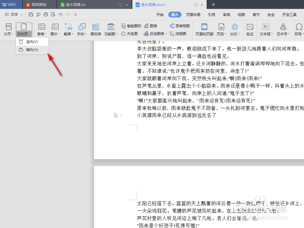
Task: Open the 功能图 gallery
Action: [111, 29]
